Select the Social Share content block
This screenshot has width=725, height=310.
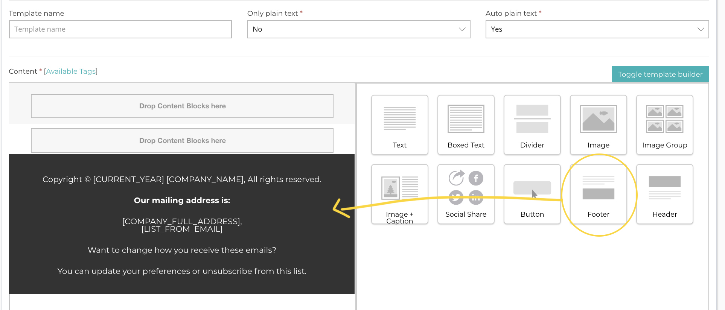click(466, 194)
